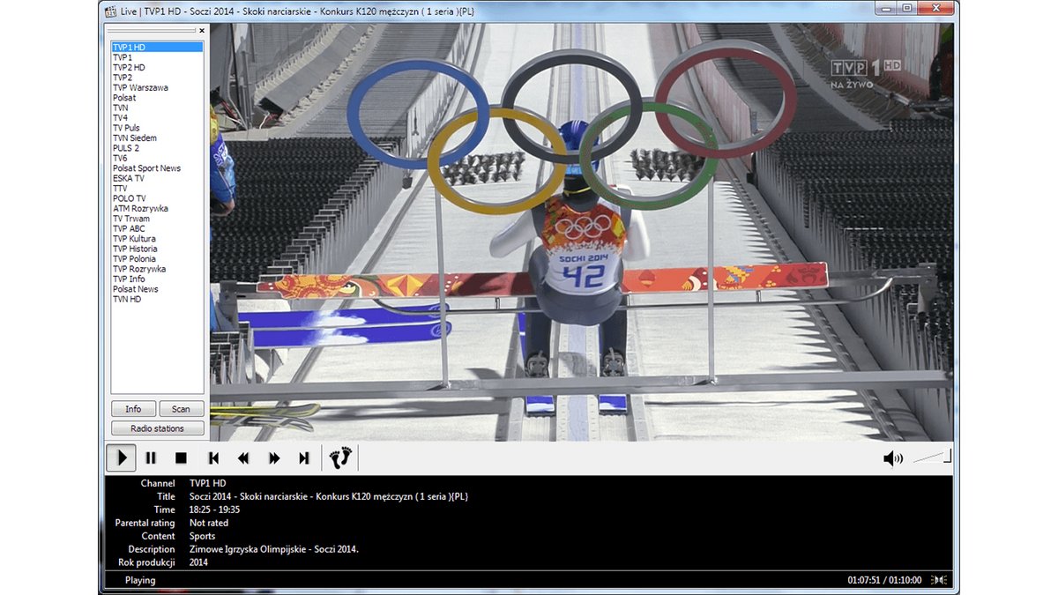Open the Info button for the channel
The height and width of the screenshot is (595, 1058).
133,409
